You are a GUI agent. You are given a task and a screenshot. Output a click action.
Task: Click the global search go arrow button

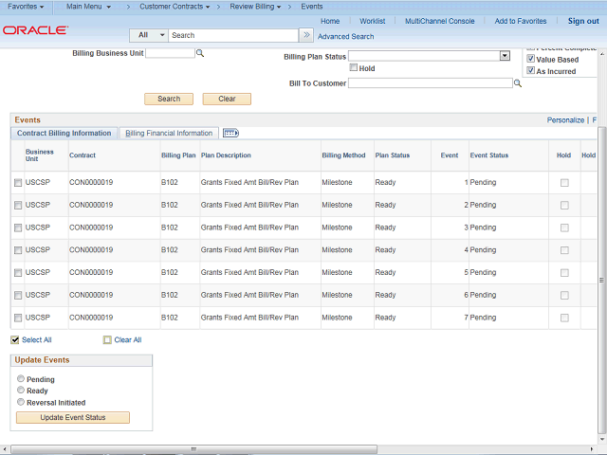pos(305,35)
